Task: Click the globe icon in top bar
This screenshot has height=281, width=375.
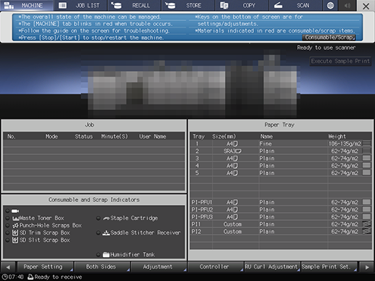Action: (330, 5)
